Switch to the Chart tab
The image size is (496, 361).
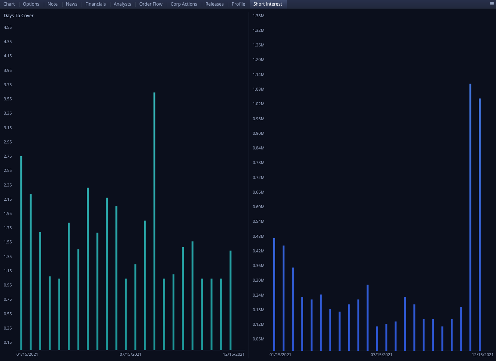(9, 4)
